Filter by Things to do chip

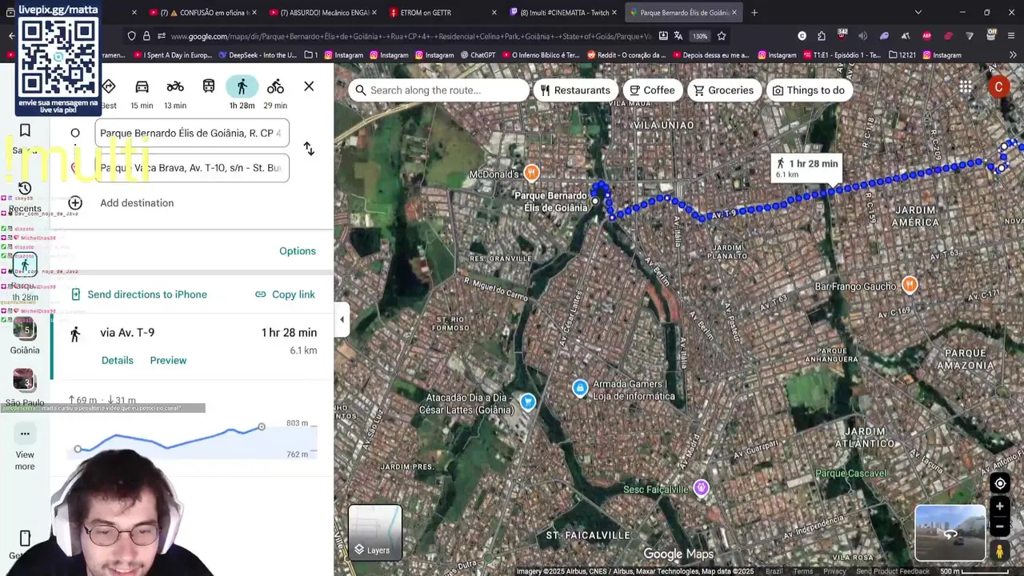809,90
